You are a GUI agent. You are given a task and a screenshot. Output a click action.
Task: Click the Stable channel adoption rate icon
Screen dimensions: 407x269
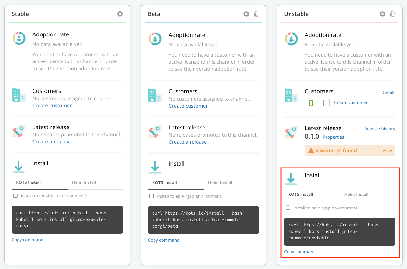[x=19, y=38]
